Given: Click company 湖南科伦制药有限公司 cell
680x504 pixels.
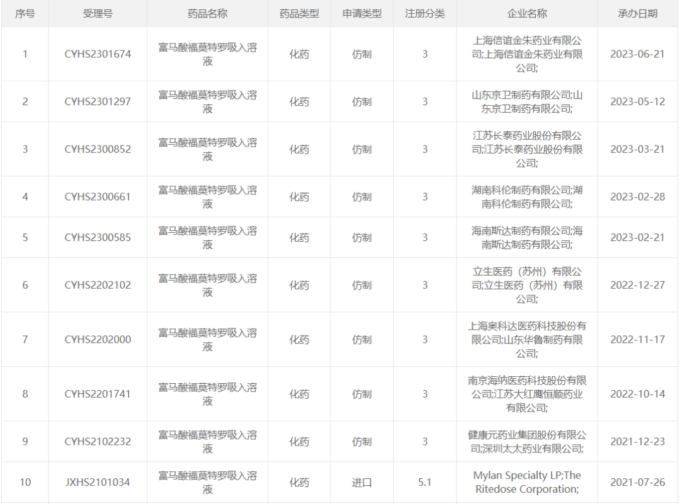Looking at the screenshot, I should point(527,197).
